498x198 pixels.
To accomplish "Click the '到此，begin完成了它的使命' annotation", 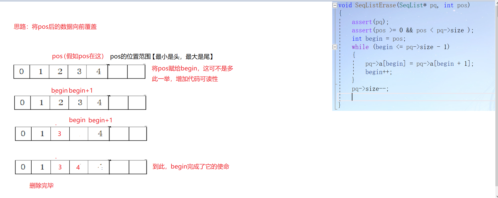I will [x=191, y=166].
